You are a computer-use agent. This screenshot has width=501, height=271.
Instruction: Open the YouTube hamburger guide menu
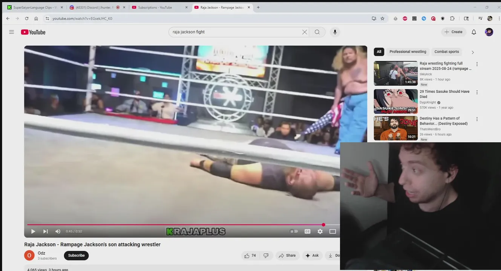click(11, 32)
